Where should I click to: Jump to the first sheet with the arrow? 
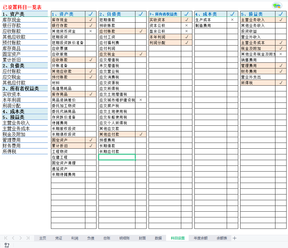(x=6, y=238)
